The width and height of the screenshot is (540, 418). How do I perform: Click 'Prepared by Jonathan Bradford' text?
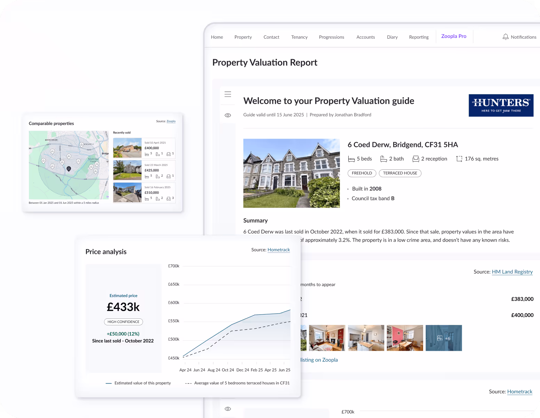[340, 115]
